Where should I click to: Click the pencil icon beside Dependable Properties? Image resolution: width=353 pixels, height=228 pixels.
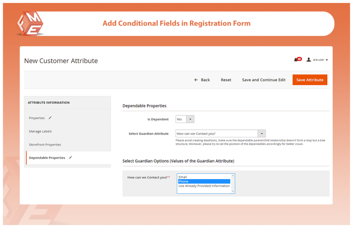[70, 158]
